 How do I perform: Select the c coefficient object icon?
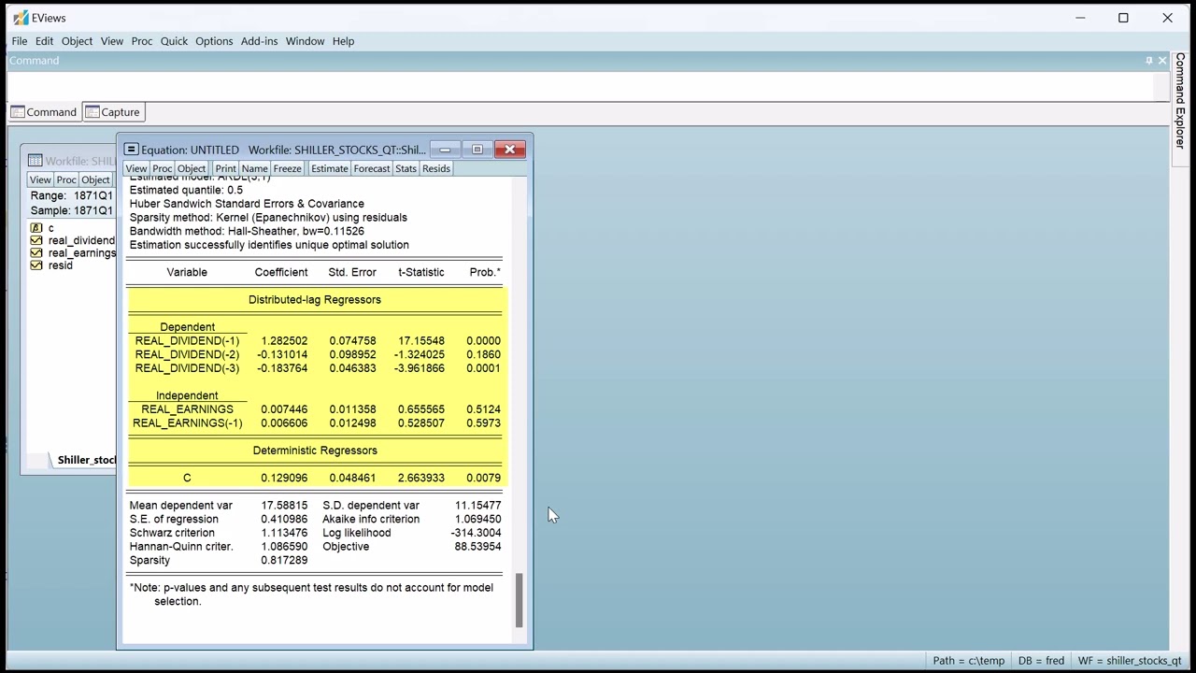tap(36, 228)
